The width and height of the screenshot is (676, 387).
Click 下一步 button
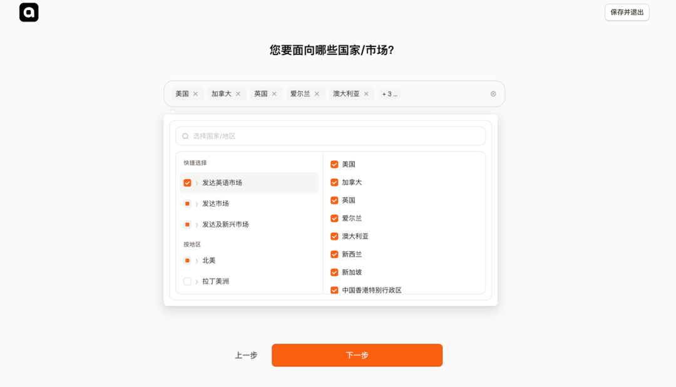(357, 355)
